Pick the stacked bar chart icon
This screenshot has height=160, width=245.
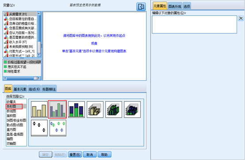(77, 109)
